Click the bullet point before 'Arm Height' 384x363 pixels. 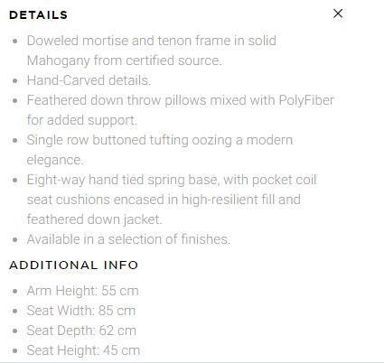[15, 292]
